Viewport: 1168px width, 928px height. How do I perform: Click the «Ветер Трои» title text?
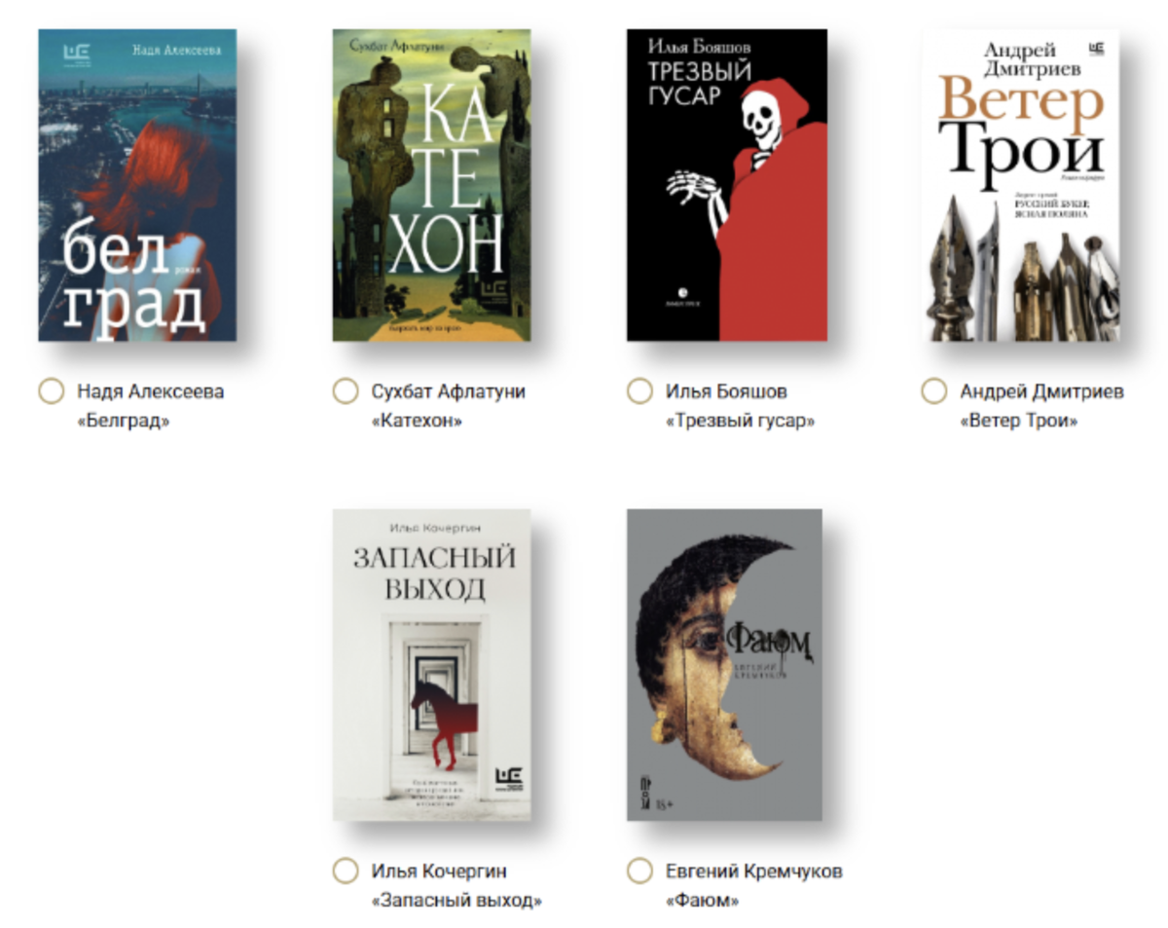tap(1019, 421)
